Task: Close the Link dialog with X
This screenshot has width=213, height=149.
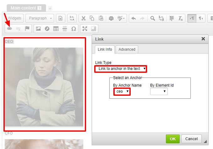Action: (203, 39)
